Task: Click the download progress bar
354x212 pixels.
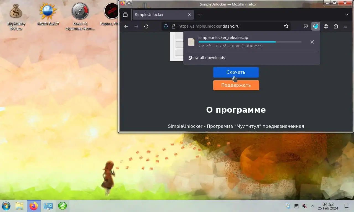Action: pyautogui.click(x=250, y=42)
